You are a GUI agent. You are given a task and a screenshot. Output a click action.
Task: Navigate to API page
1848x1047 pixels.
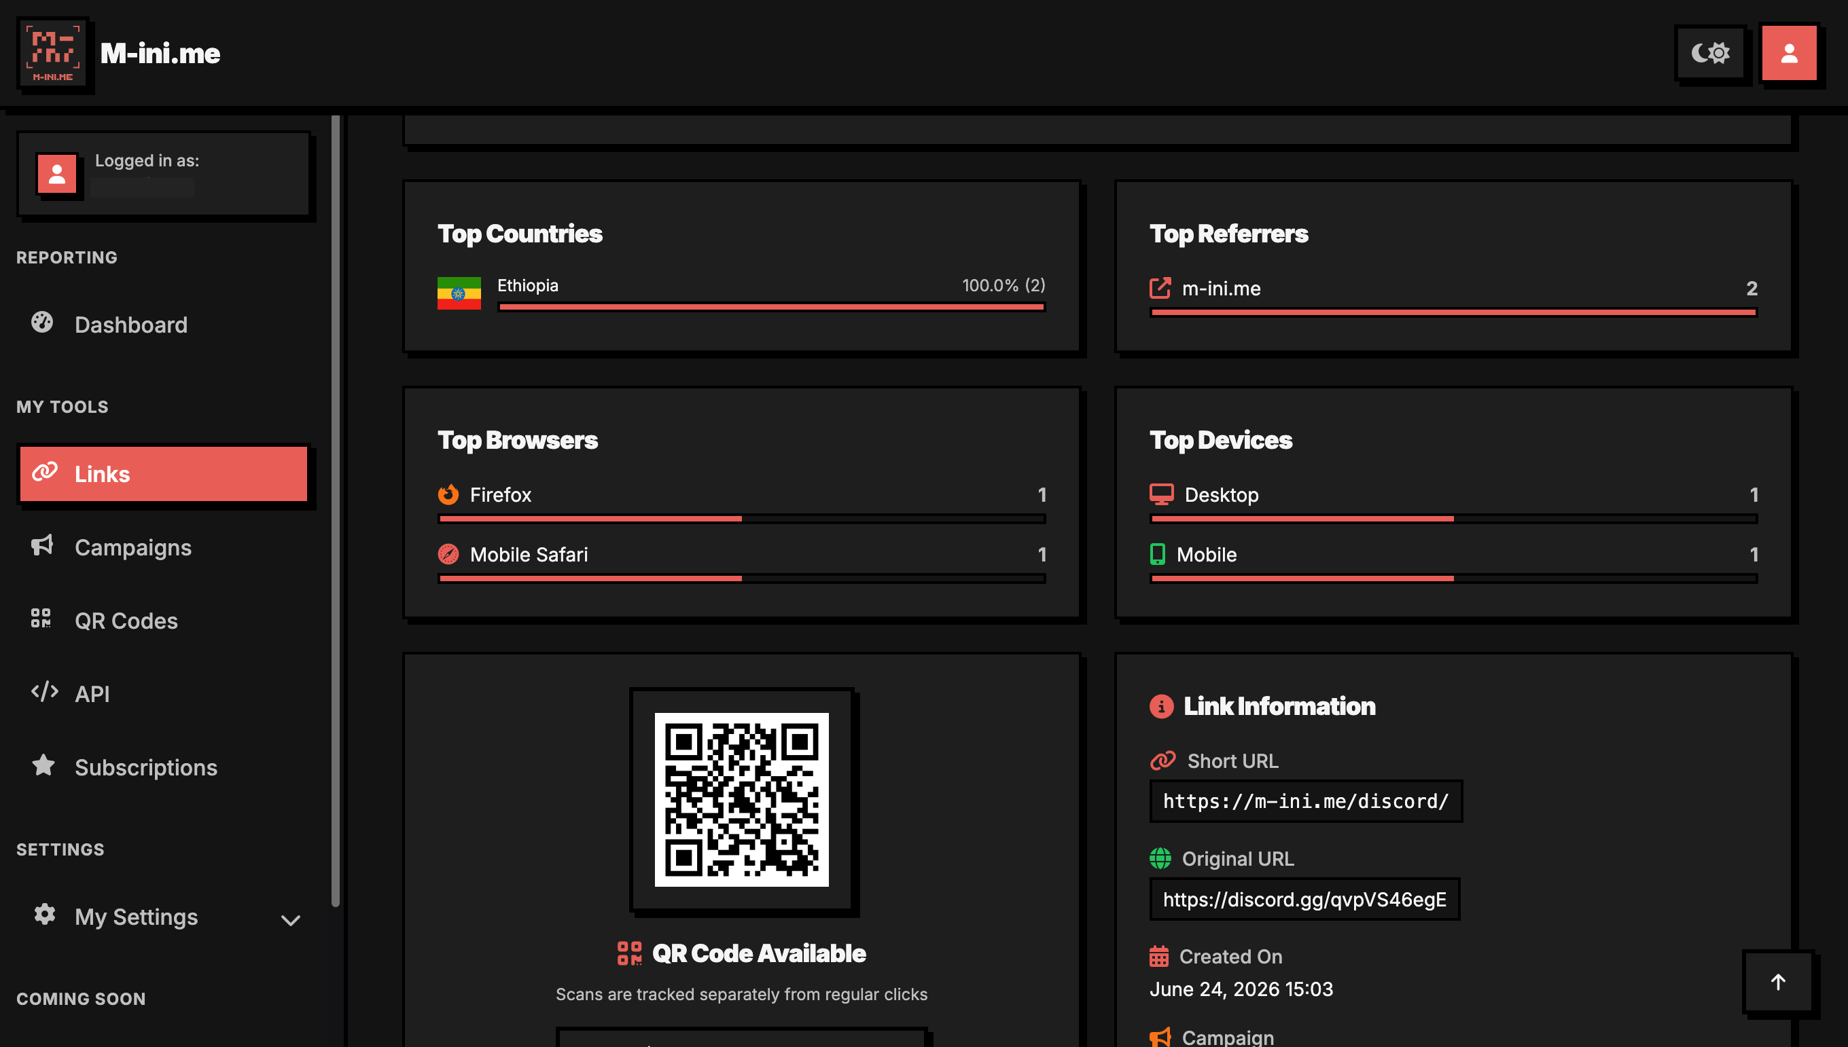(x=164, y=694)
